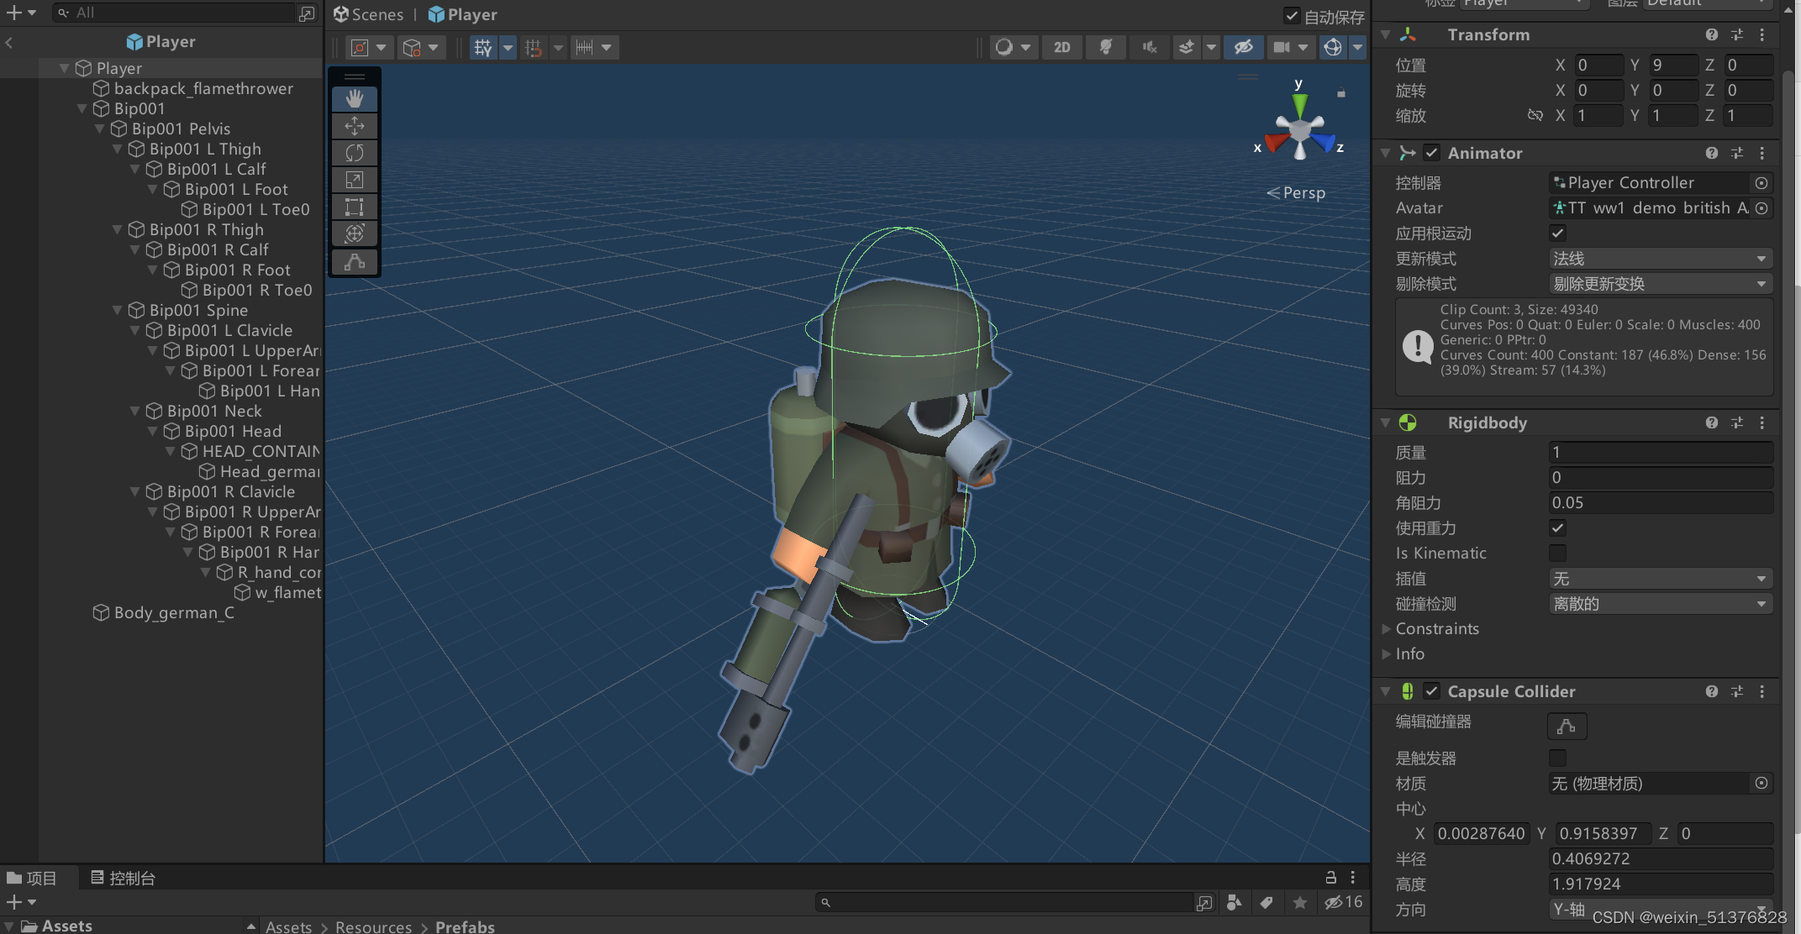Pick Player Controller object selector circle
The image size is (1801, 934).
1762,182
